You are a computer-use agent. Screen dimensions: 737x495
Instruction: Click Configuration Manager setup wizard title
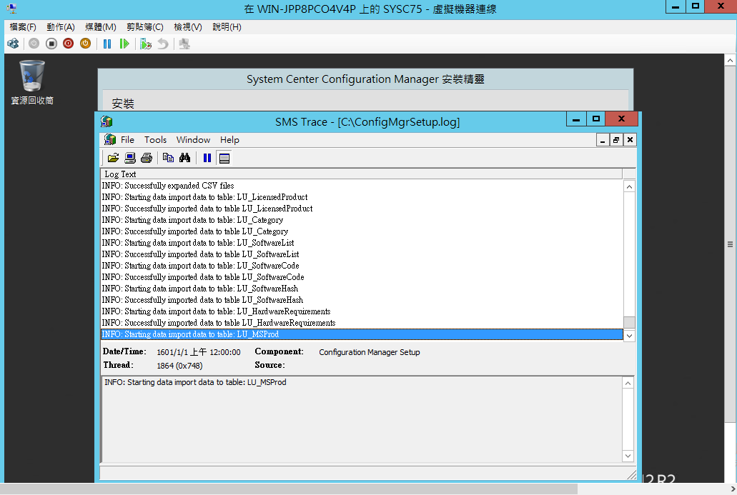point(365,79)
